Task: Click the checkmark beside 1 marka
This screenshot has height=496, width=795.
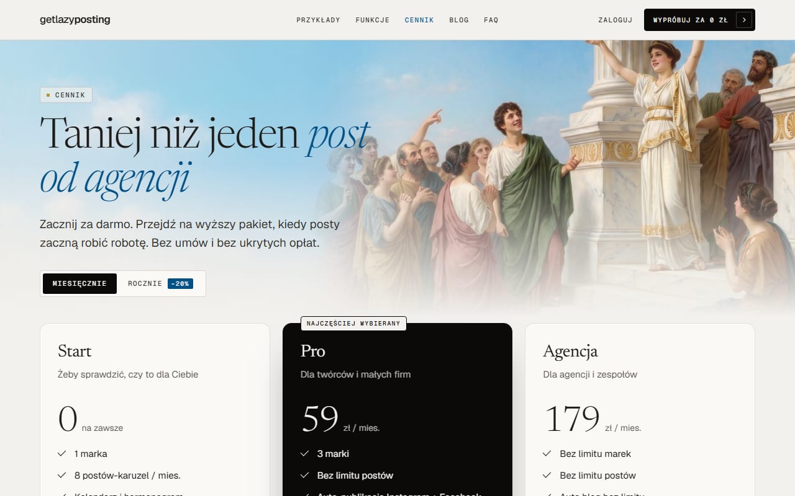Action: (62, 454)
